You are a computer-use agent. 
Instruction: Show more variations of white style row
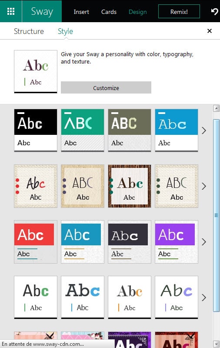point(204,298)
